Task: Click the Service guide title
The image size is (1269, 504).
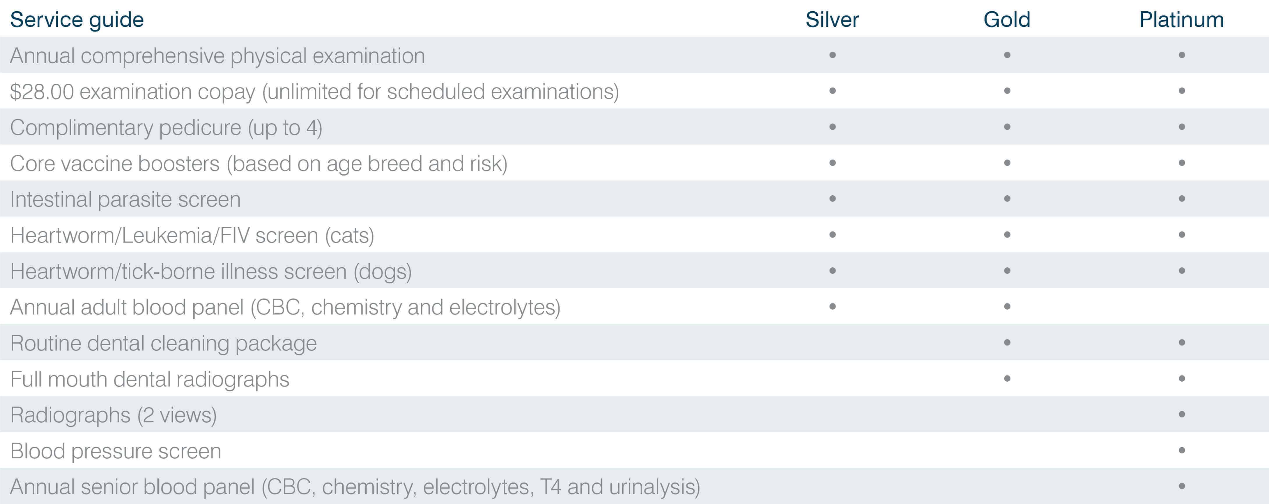Action: point(77,20)
